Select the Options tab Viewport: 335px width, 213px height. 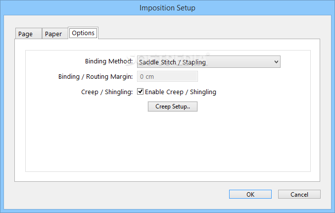[x=83, y=33]
